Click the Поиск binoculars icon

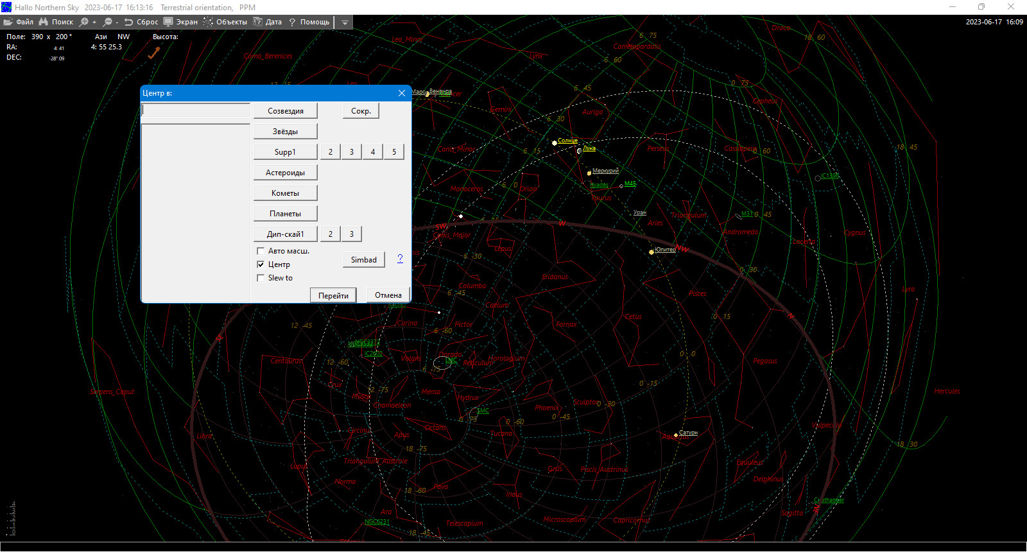44,22
